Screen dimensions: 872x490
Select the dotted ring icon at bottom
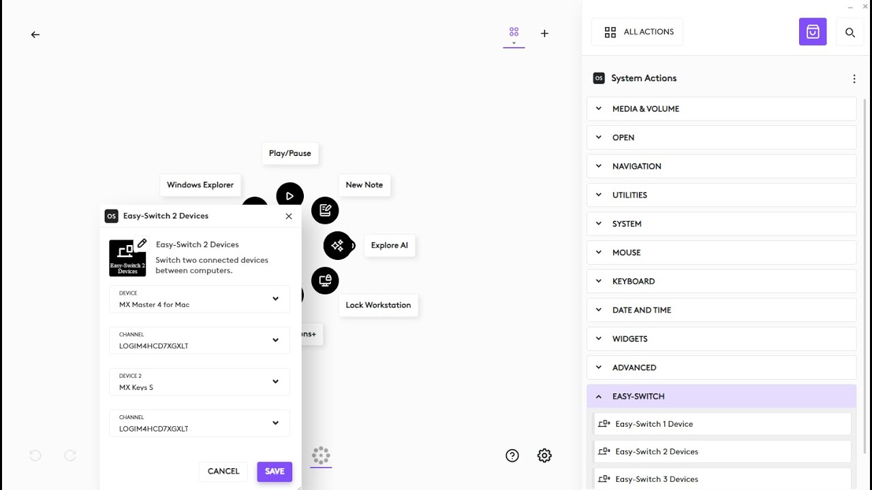[321, 455]
